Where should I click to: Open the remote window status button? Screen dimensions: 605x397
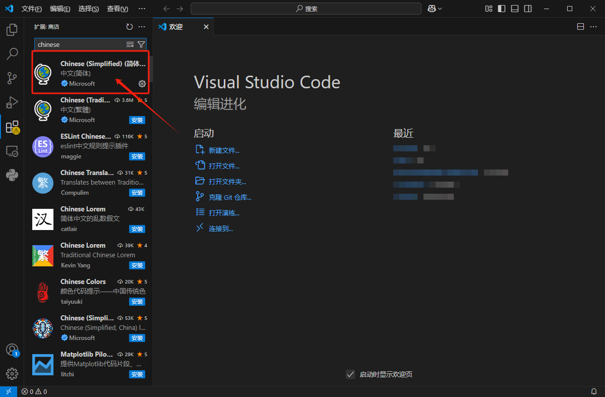coord(9,391)
